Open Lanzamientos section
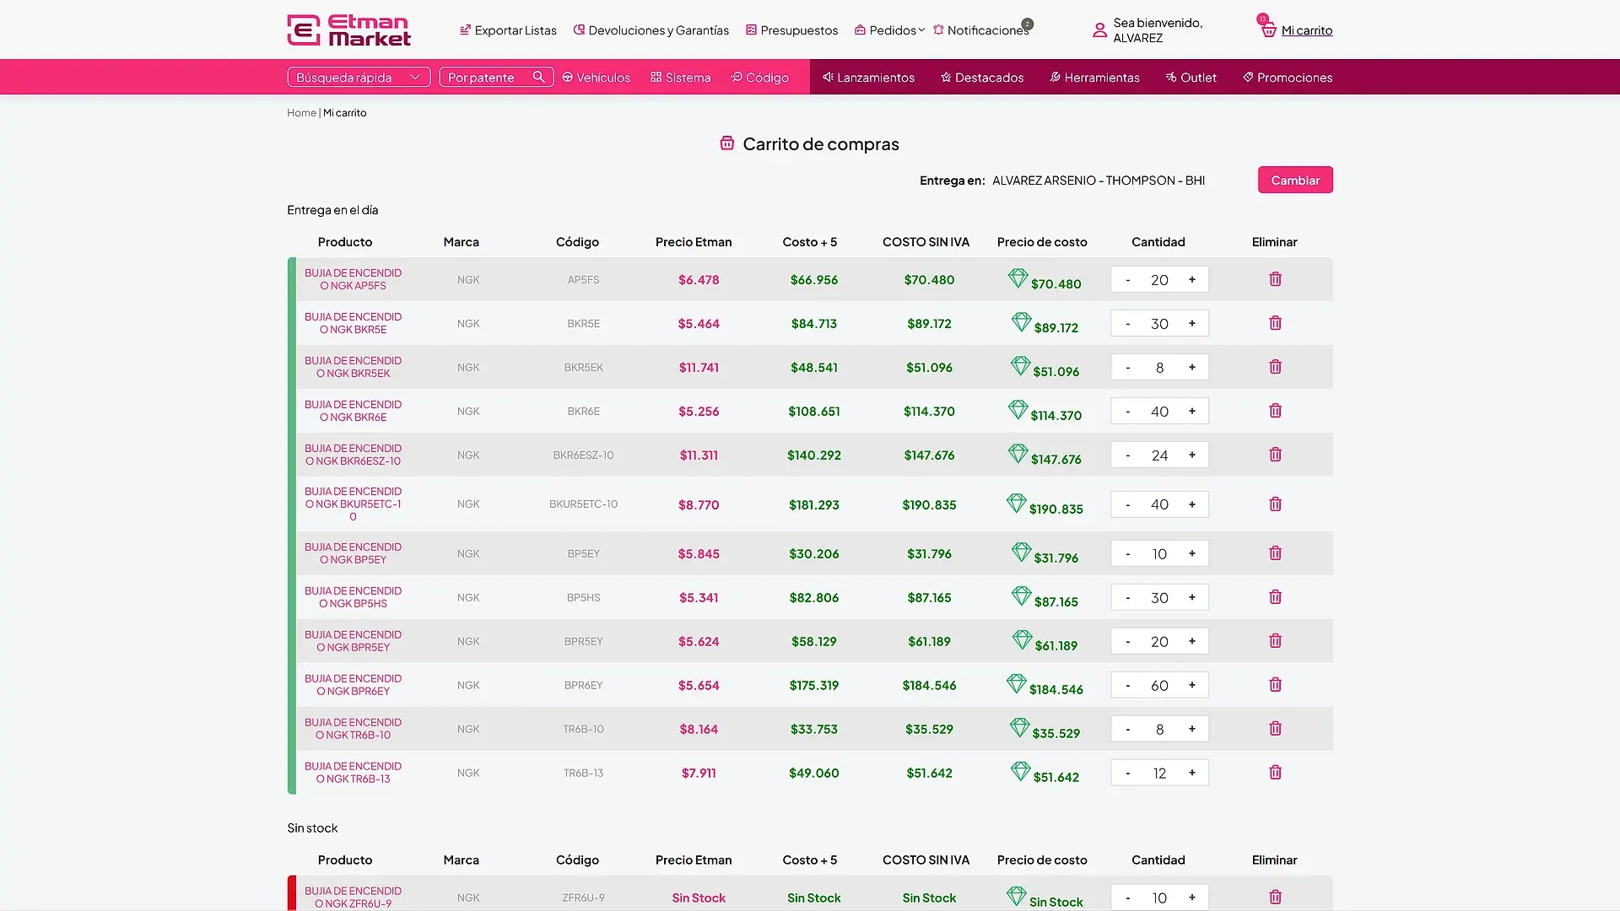 pos(868,78)
